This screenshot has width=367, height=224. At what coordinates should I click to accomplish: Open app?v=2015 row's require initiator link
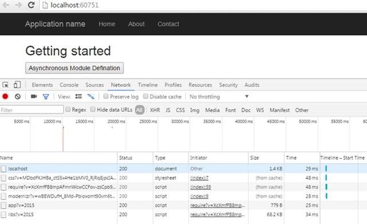coord(217,205)
